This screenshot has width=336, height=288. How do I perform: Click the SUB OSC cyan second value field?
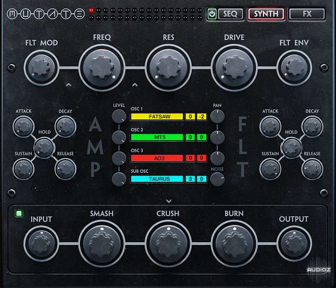click(x=201, y=179)
